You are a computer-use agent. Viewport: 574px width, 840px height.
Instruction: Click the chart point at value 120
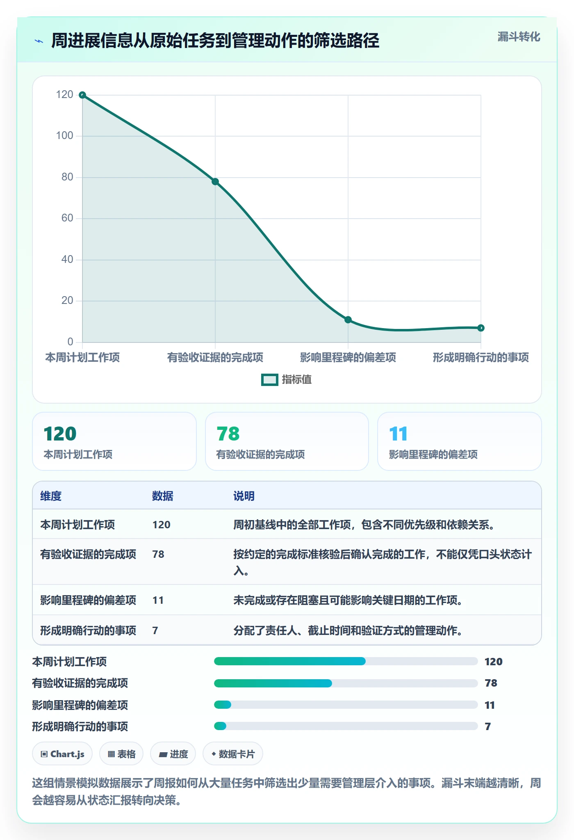(82, 95)
